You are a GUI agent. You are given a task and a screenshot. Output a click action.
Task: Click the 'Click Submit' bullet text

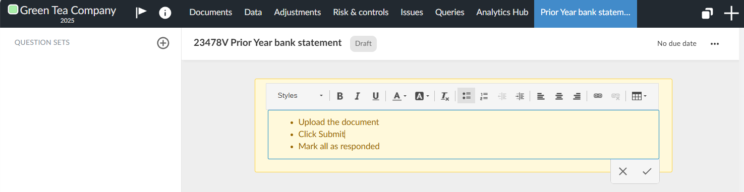[x=321, y=134]
